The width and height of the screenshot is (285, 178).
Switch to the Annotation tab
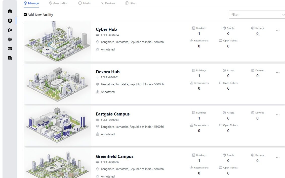pyautogui.click(x=60, y=3)
